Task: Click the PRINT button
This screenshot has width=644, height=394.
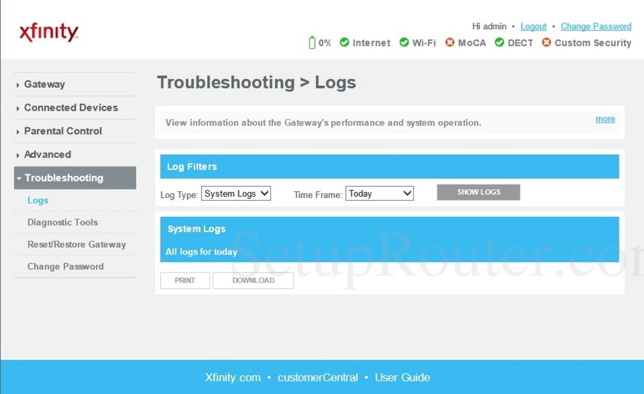Action: click(x=185, y=281)
